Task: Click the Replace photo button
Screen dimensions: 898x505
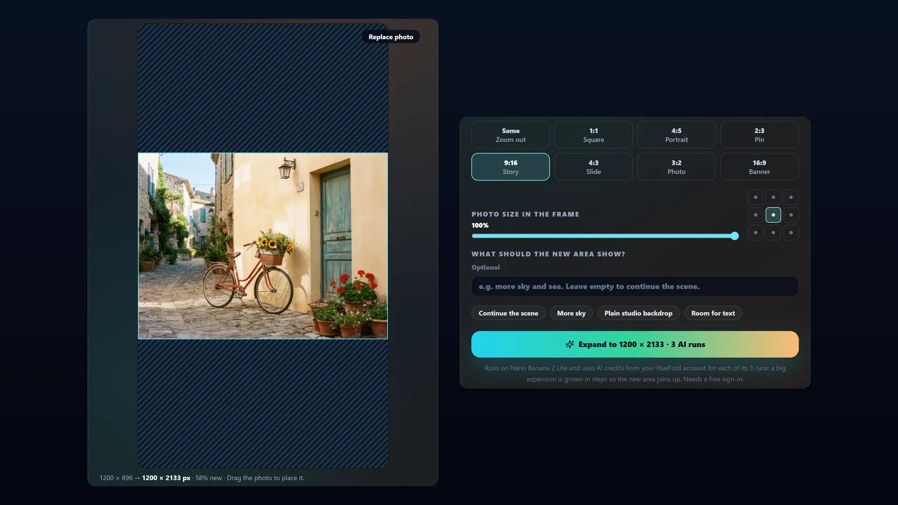Action: point(391,37)
